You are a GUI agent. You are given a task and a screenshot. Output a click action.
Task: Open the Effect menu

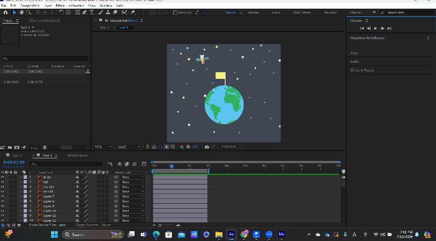(x=60, y=6)
